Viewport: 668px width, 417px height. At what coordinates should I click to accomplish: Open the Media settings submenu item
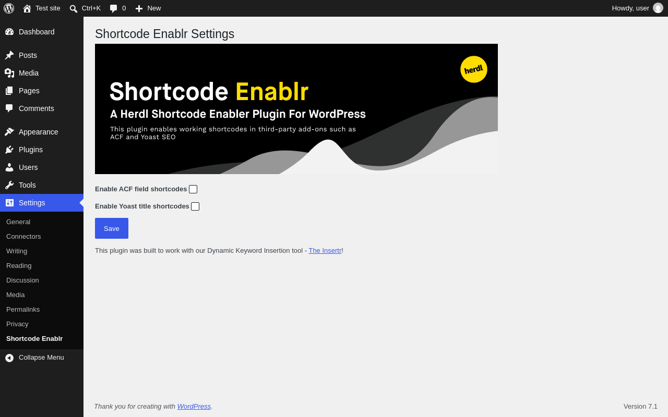[x=16, y=295]
